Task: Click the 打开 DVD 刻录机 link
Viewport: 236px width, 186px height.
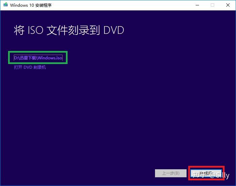Action: (x=30, y=67)
